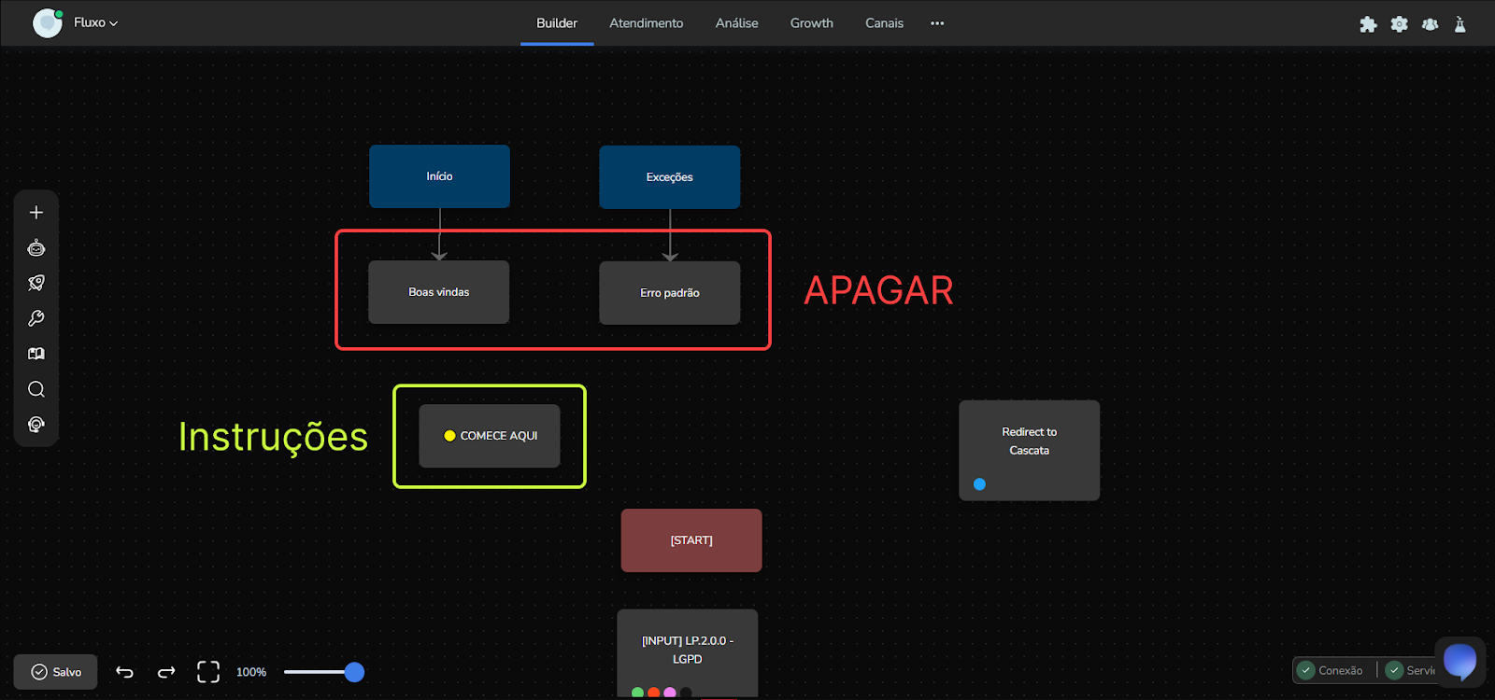Open the puzzle piece extensions icon
Image resolution: width=1495 pixels, height=700 pixels.
coord(1368,24)
